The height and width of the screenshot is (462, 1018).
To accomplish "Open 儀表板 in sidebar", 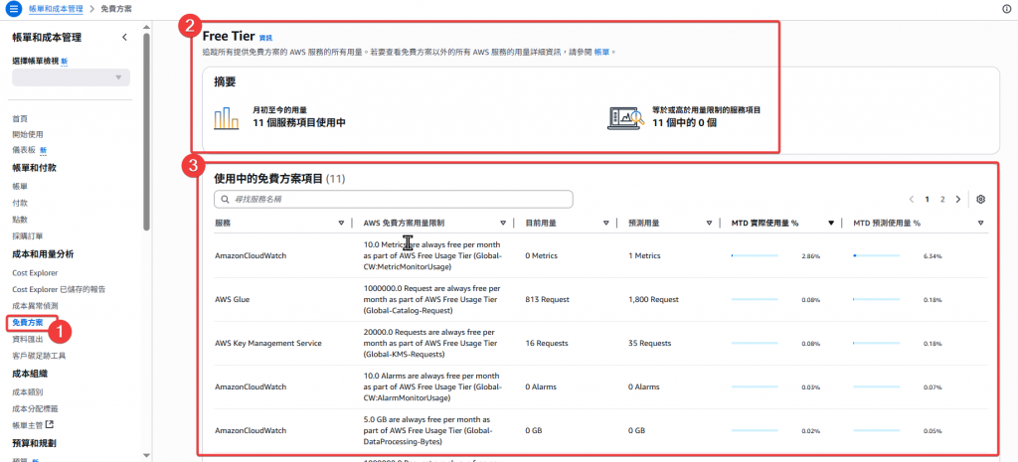I will [24, 150].
